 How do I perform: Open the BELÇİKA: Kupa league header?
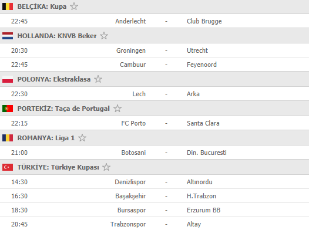pos(154,6)
